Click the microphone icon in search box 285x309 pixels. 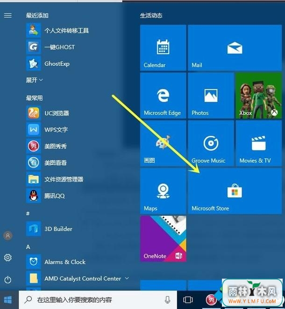click(167, 300)
